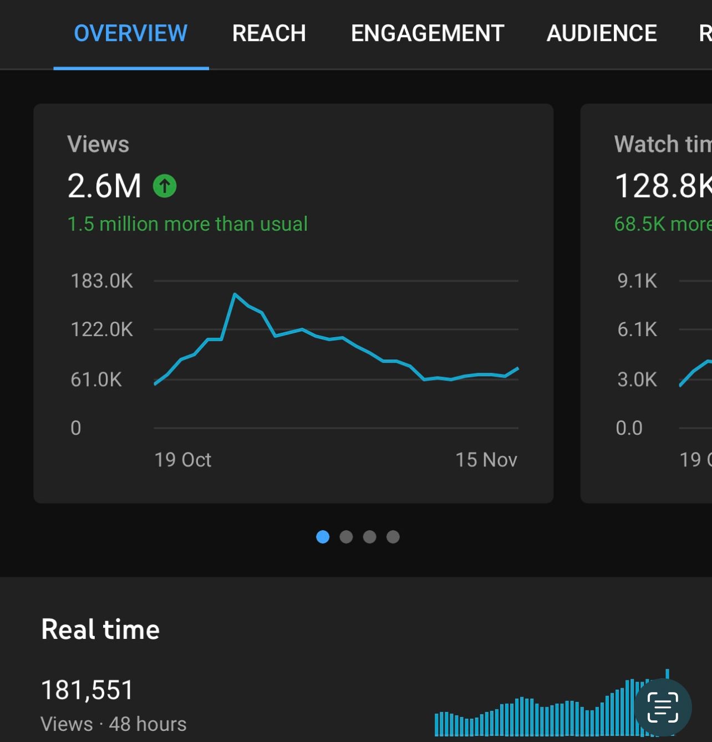Tap the 2.6M views total

[104, 186]
